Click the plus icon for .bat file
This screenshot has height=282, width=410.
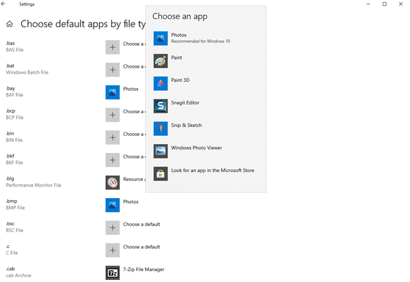point(113,70)
